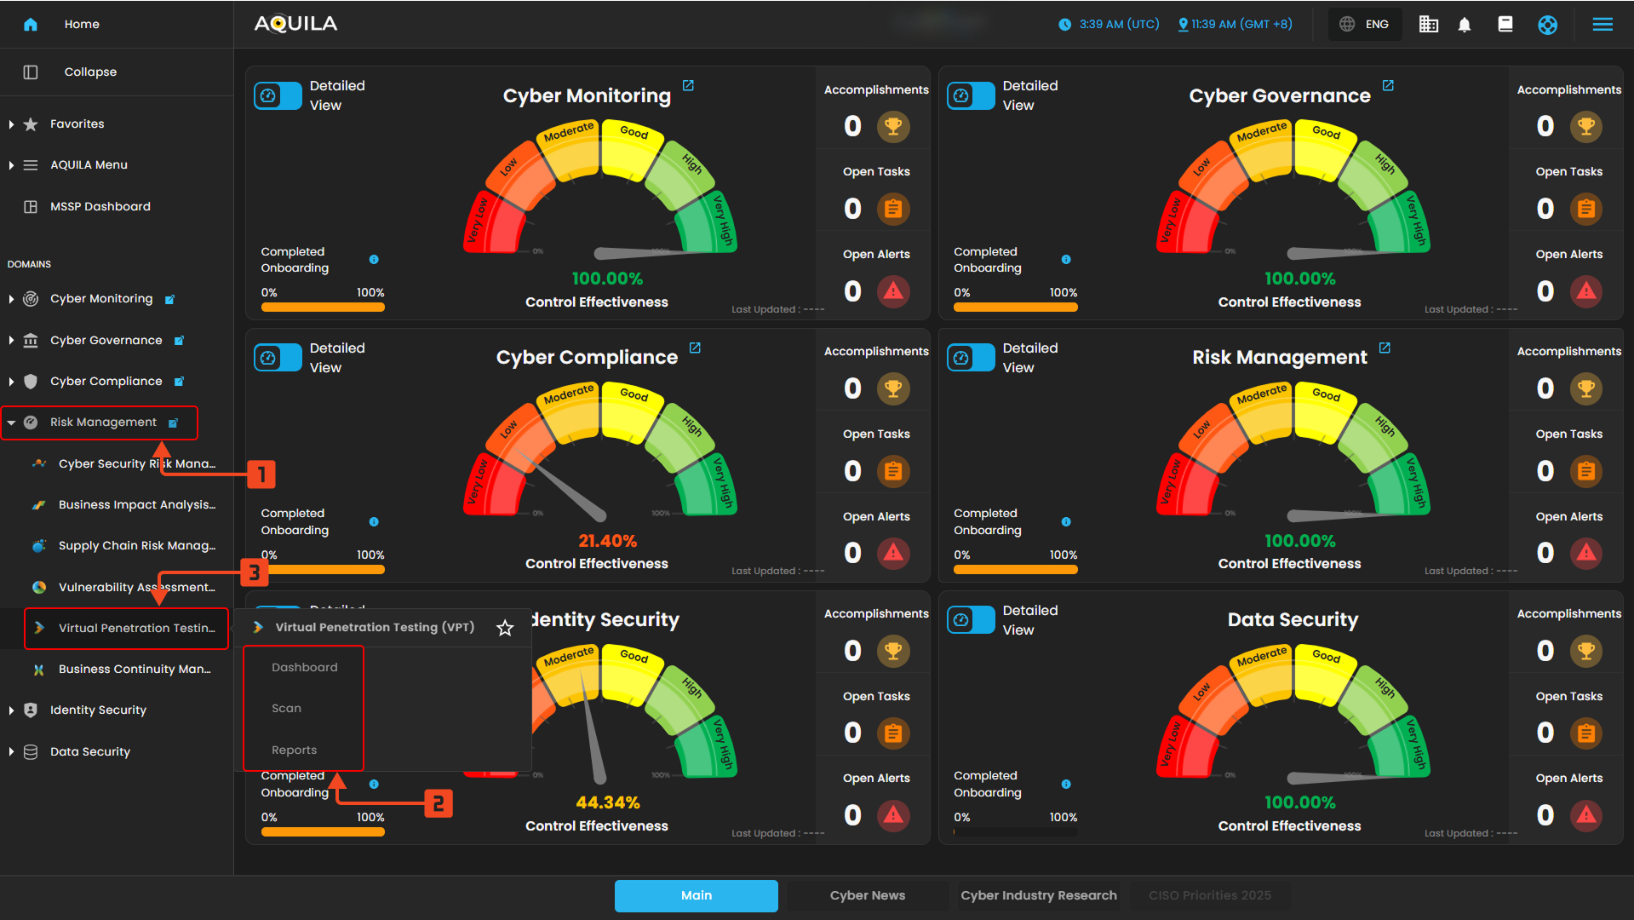
Task: Click the Home icon in sidebar
Action: (31, 25)
